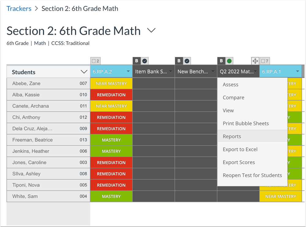Click the checkmark status icon above New Bench column
Screen dimensions: 306x227
pyautogui.click(x=187, y=61)
